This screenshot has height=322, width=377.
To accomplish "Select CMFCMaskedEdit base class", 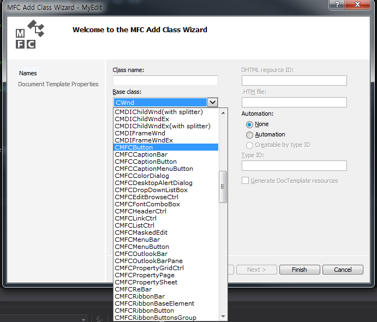I will 166,232.
